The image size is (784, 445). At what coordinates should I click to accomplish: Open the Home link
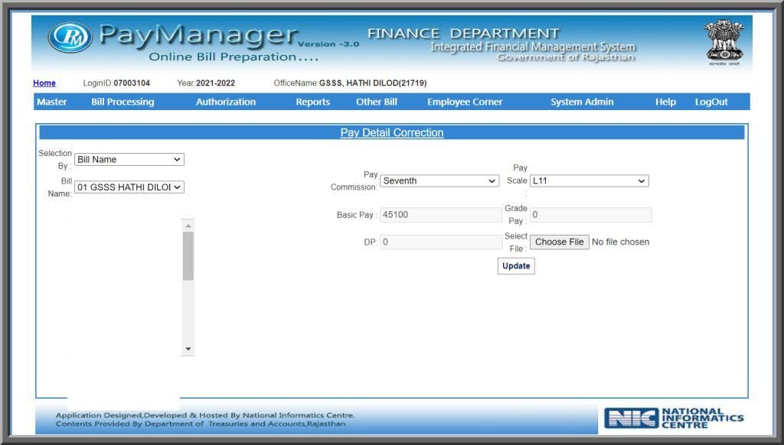tap(44, 83)
